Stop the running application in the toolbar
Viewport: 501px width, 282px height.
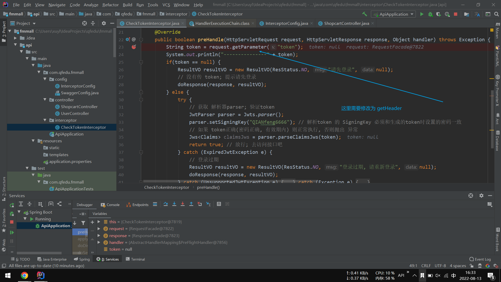(x=456, y=14)
